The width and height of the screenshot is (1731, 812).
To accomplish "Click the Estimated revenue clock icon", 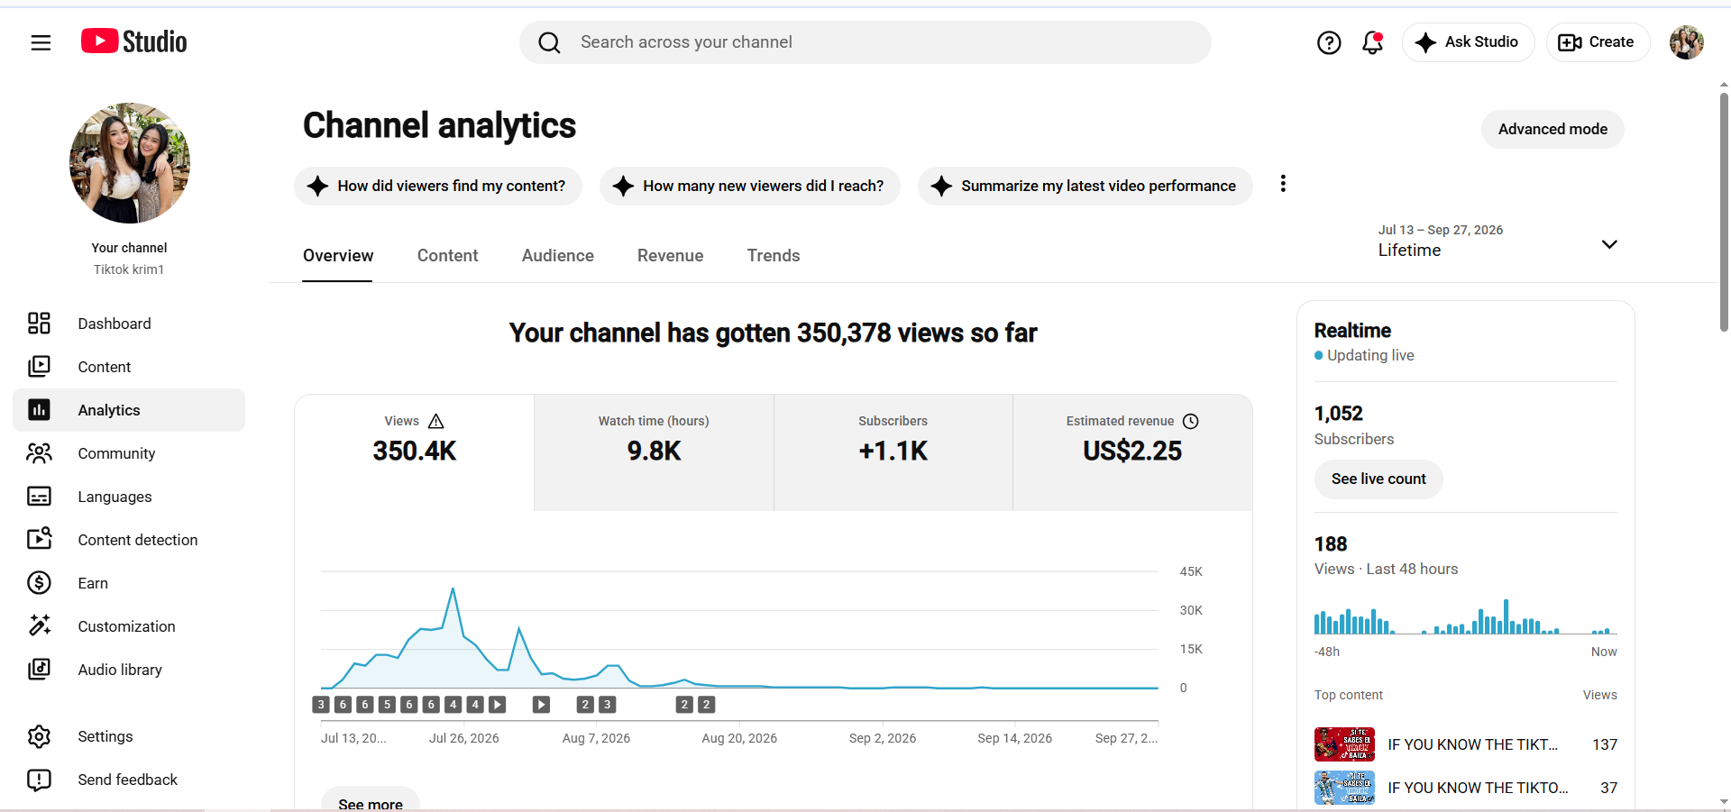I will click(x=1190, y=421).
